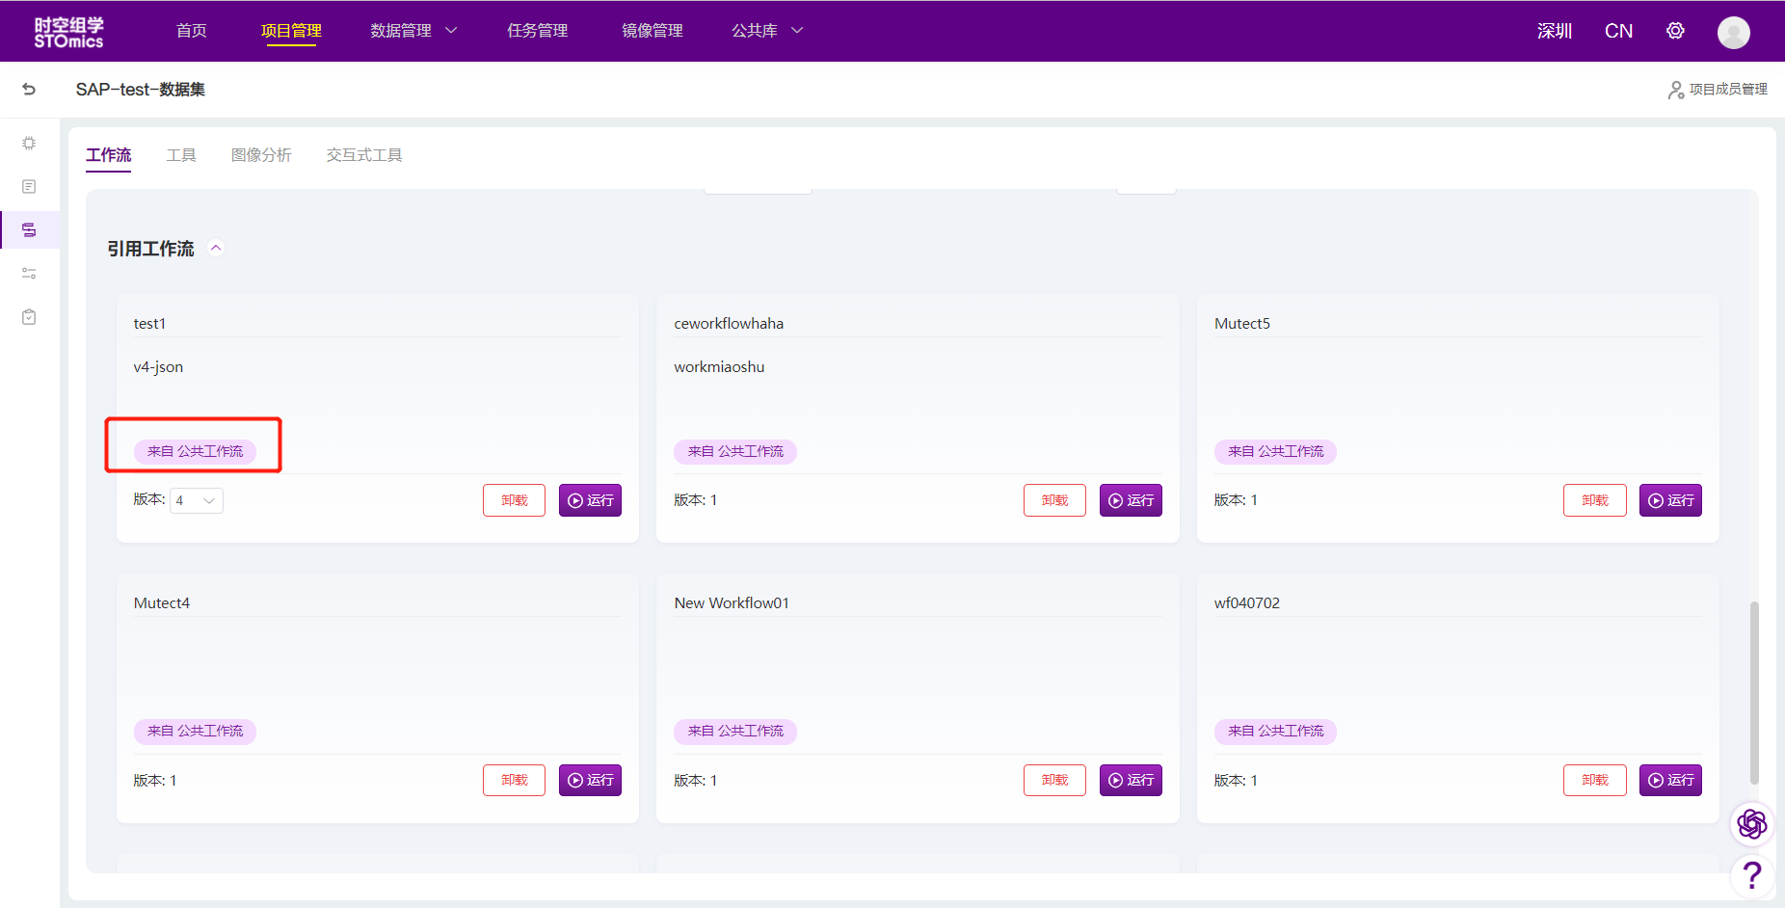Open the sliders parameter icon in left sidebar
Image resolution: width=1785 pixels, height=908 pixels.
29,274
